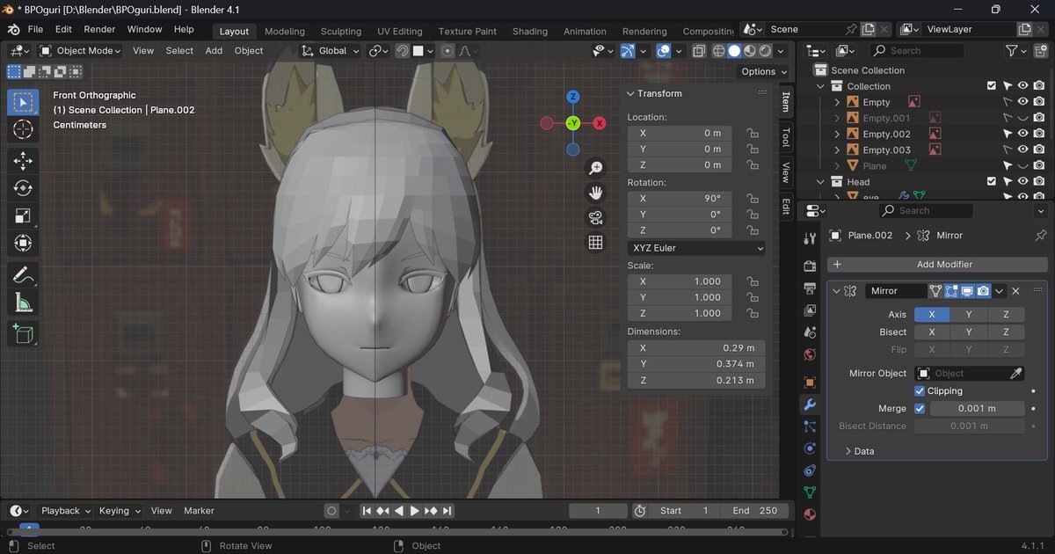Image resolution: width=1055 pixels, height=554 pixels.
Task: Click the Add Modifier button
Action: click(x=936, y=265)
